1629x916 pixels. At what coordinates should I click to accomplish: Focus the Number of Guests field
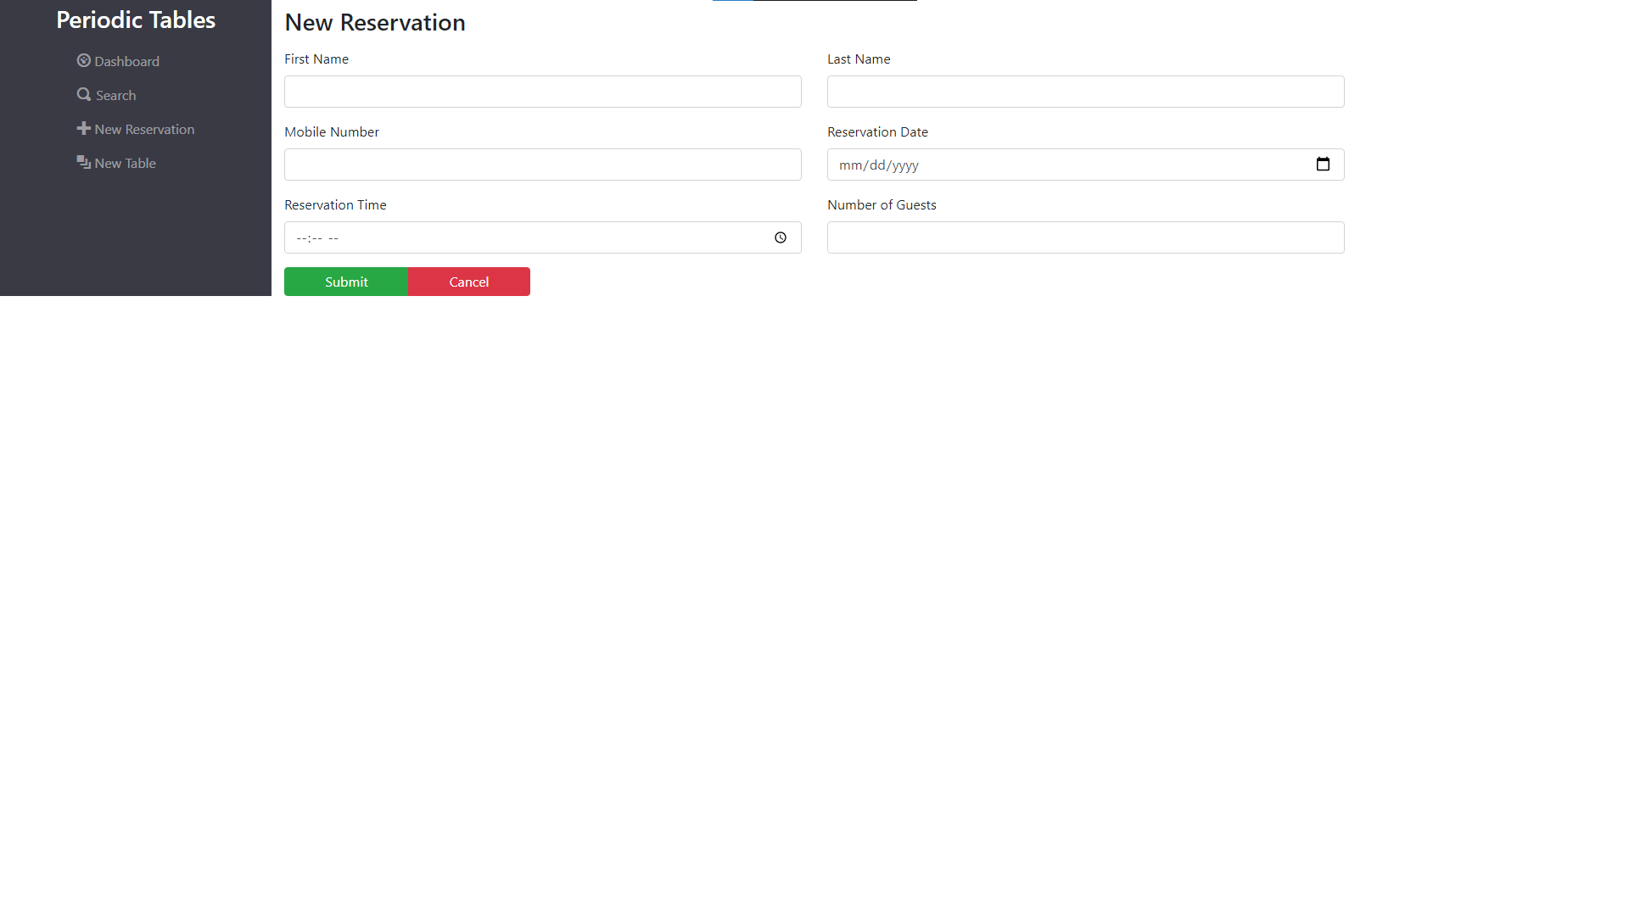[x=1085, y=237]
